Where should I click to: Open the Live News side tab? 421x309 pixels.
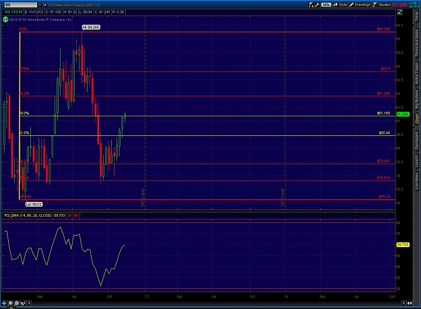point(416,181)
